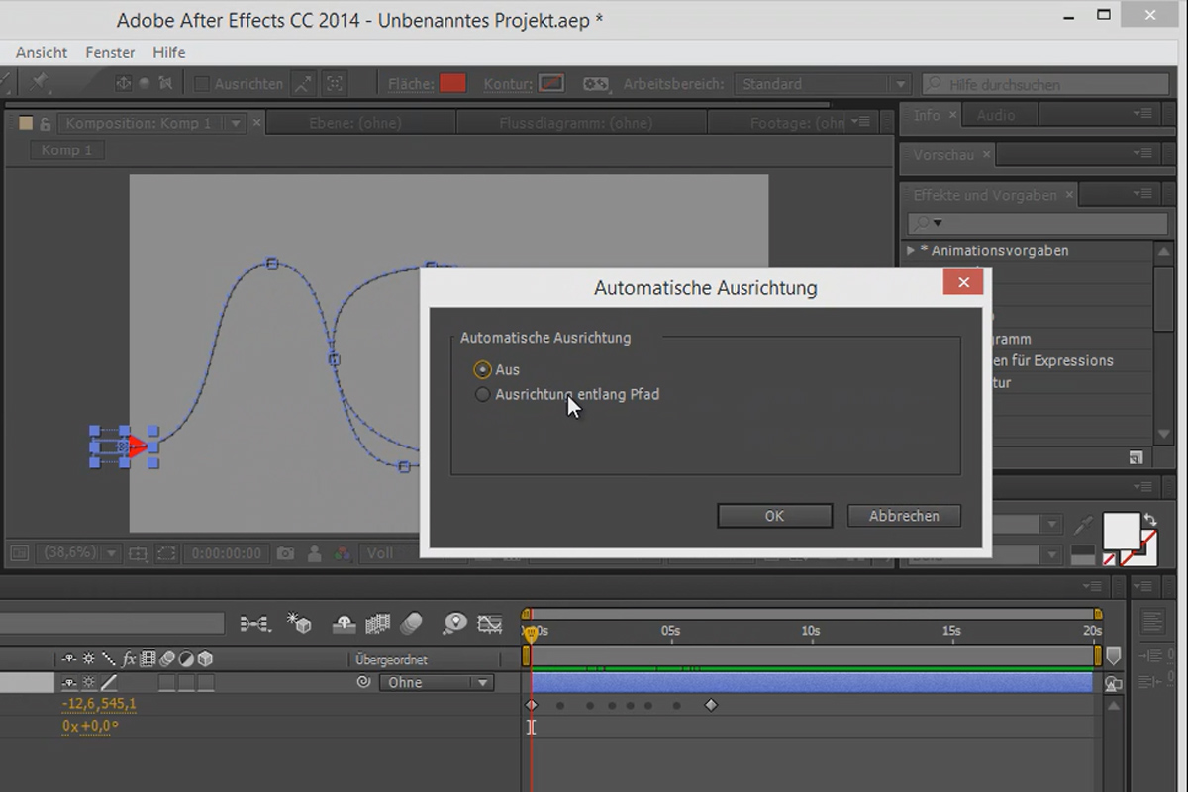Toggle the layer 3D switch box
The image size is (1188, 792).
point(206,682)
